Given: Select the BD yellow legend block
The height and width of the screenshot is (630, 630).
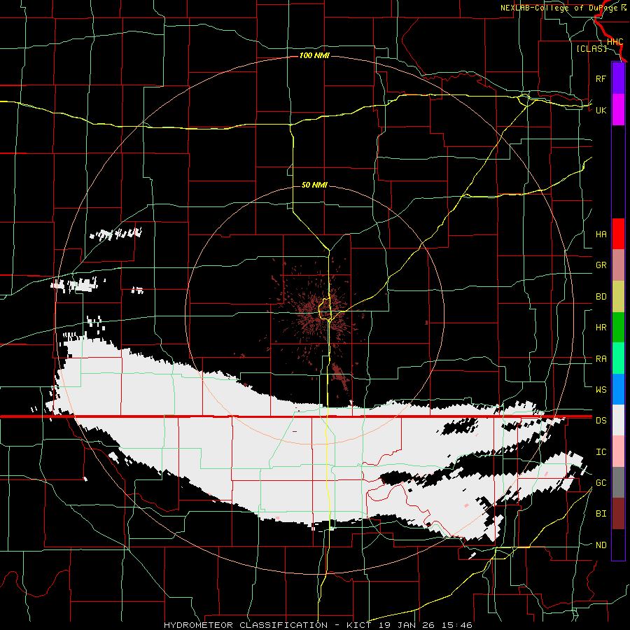Looking at the screenshot, I should point(618,296).
